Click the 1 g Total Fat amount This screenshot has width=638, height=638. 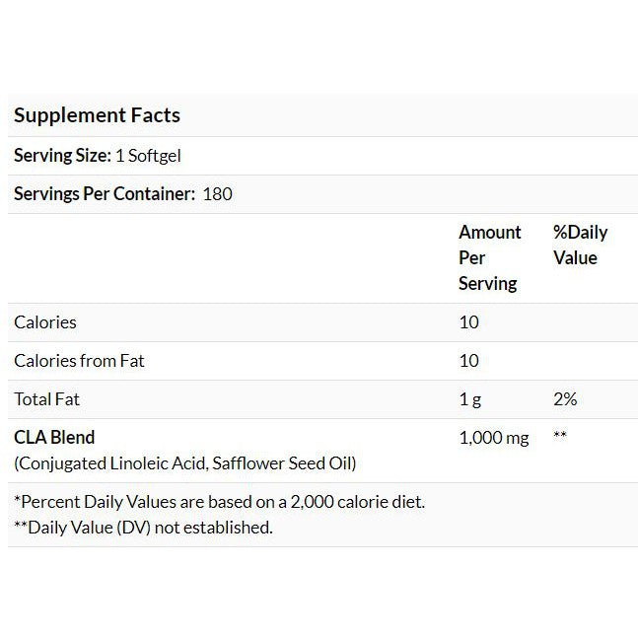click(x=470, y=399)
